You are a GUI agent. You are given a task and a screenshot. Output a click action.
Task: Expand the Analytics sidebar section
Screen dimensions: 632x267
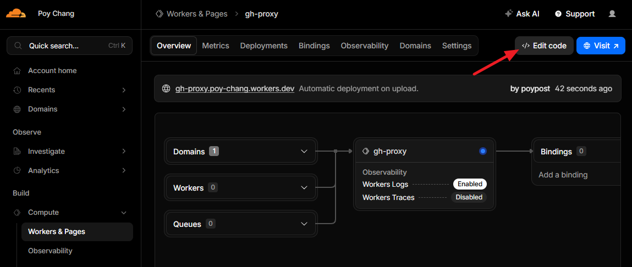click(124, 171)
